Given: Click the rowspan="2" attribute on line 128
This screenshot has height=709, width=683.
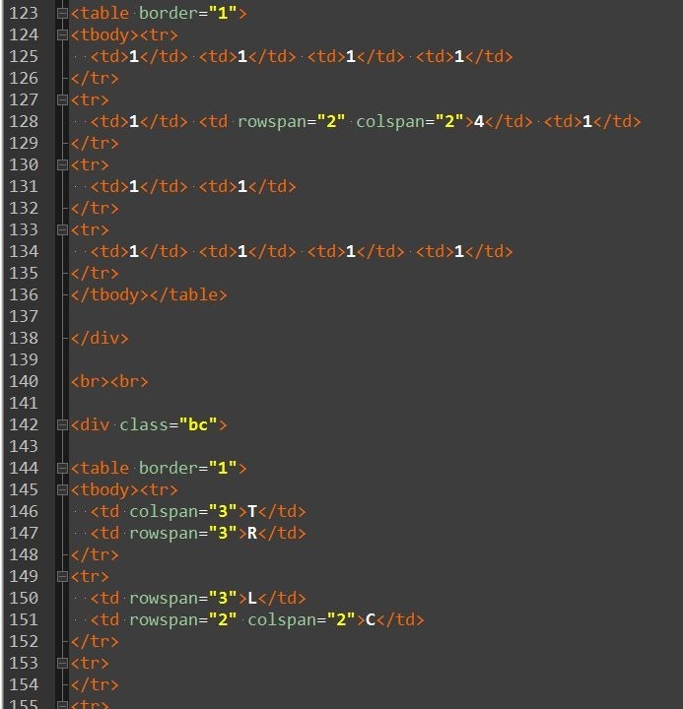Looking at the screenshot, I should (x=292, y=122).
